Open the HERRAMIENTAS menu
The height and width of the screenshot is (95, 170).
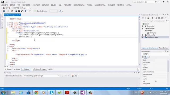(79, 5)
